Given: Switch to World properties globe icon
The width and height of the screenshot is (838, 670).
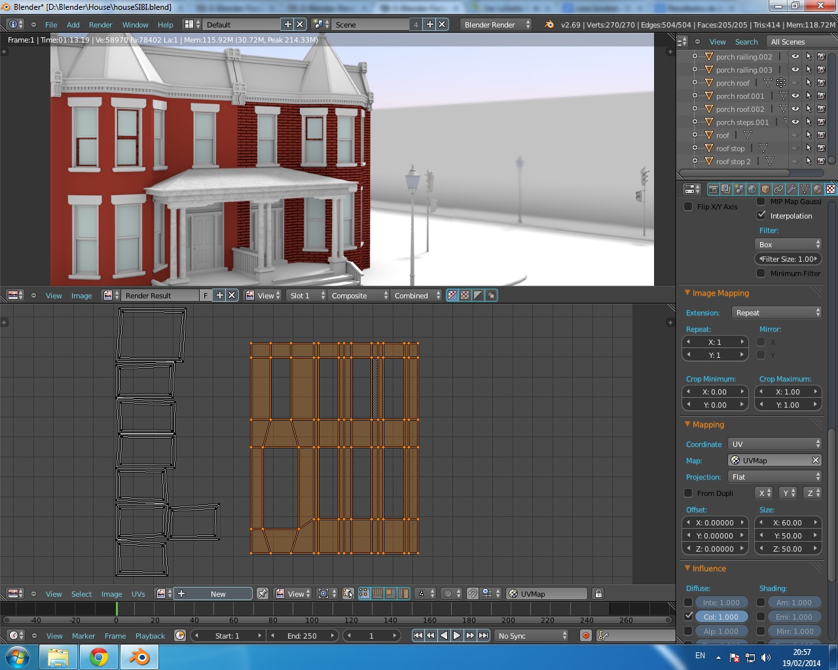Looking at the screenshot, I should click(752, 189).
